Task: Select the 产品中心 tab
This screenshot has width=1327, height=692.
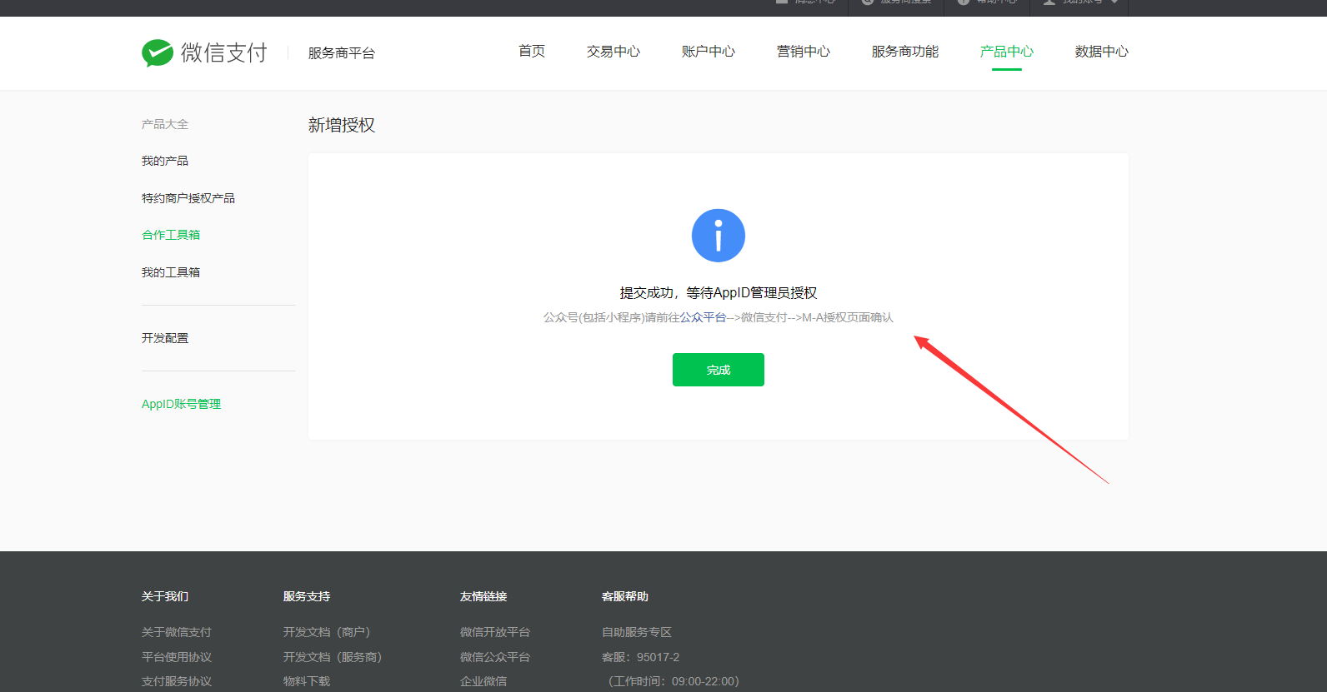Action: (x=1006, y=52)
